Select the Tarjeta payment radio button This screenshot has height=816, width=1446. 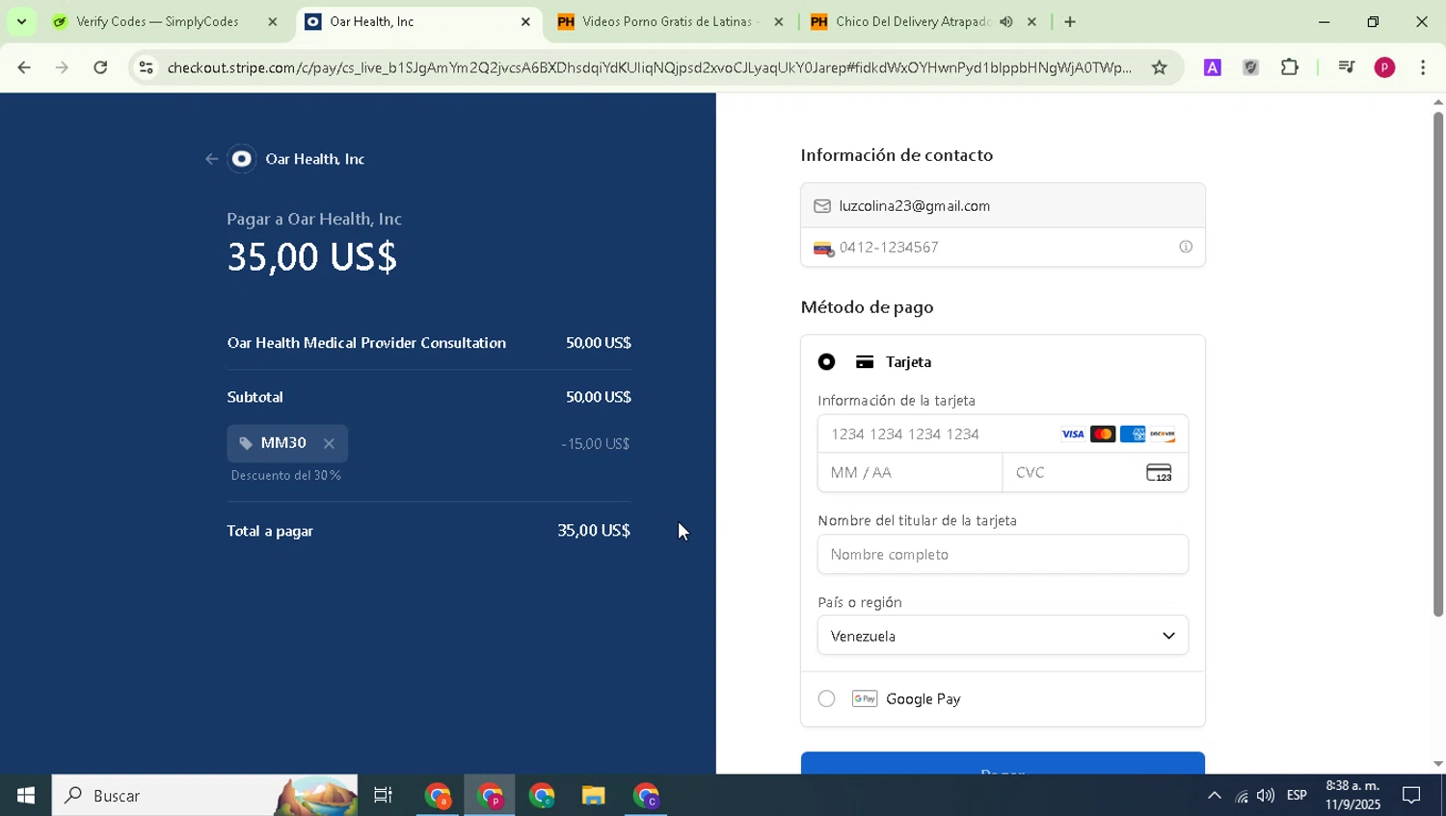click(826, 362)
